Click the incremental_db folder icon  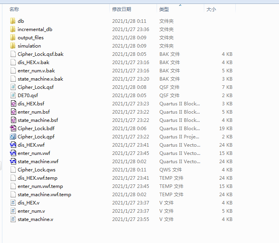[x=13, y=29]
